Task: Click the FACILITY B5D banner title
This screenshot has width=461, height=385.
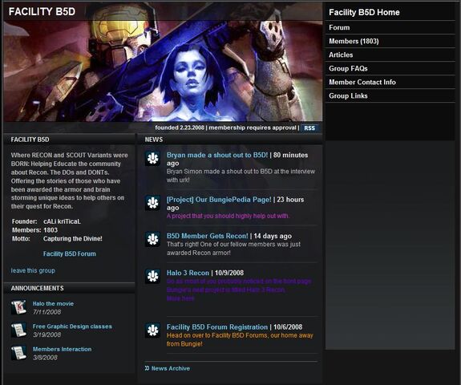Action: 42,11
